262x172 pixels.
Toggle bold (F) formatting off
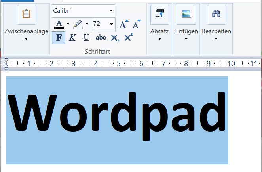(59, 38)
